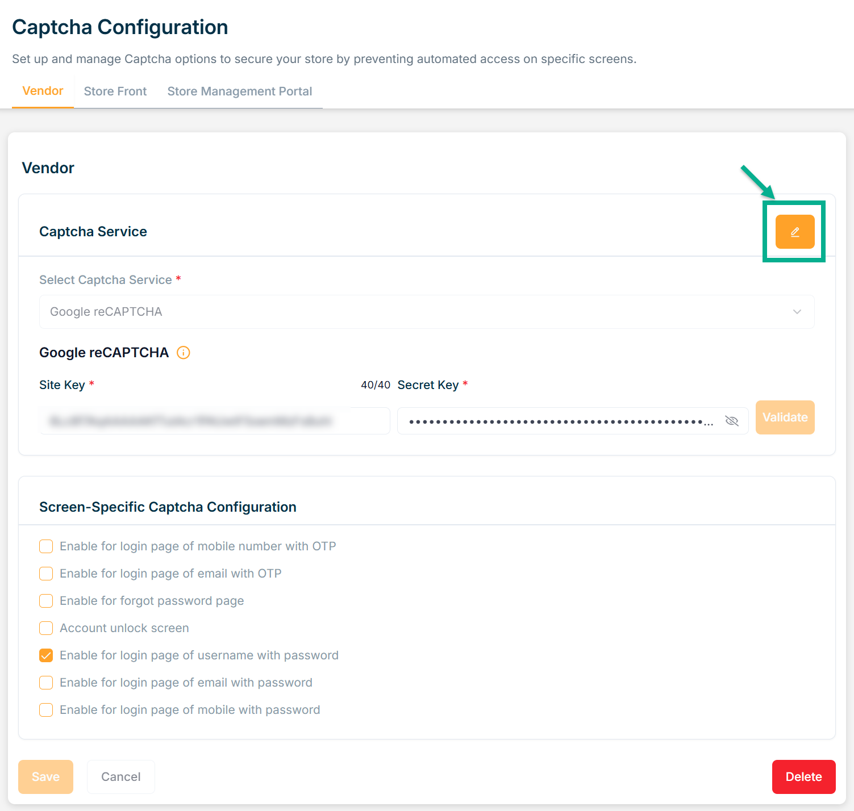Viewport: 854px width, 811px height.
Task: Select the Vendor tab
Action: point(43,91)
